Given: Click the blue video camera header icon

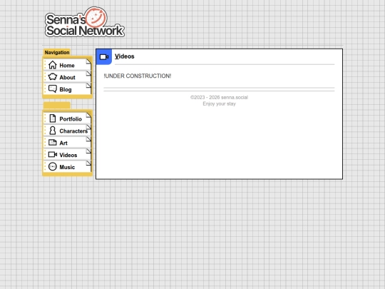Looking at the screenshot, I should 104,57.
